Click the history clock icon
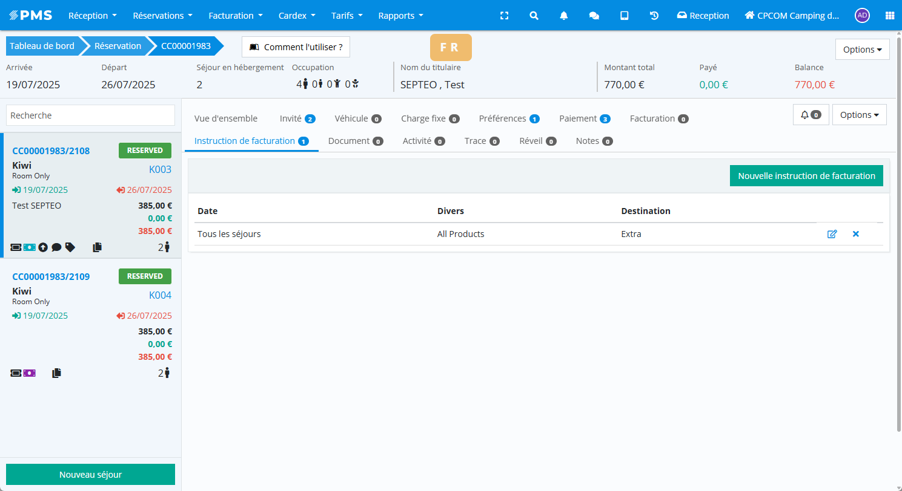The height and width of the screenshot is (491, 902). pos(654,16)
